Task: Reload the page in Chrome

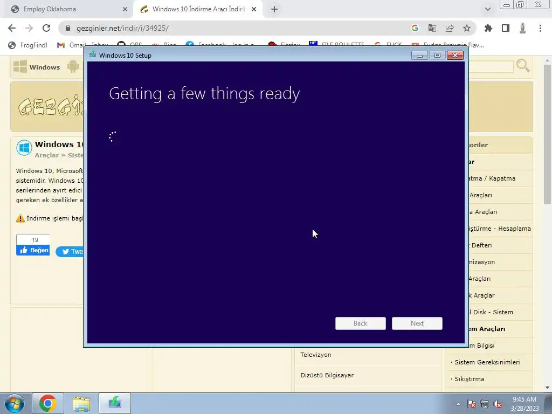Action: click(46, 28)
